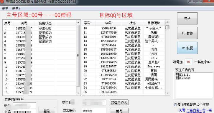Select target QQ 106230724
This screenshot has height=113, width=214.
coord(109,79)
